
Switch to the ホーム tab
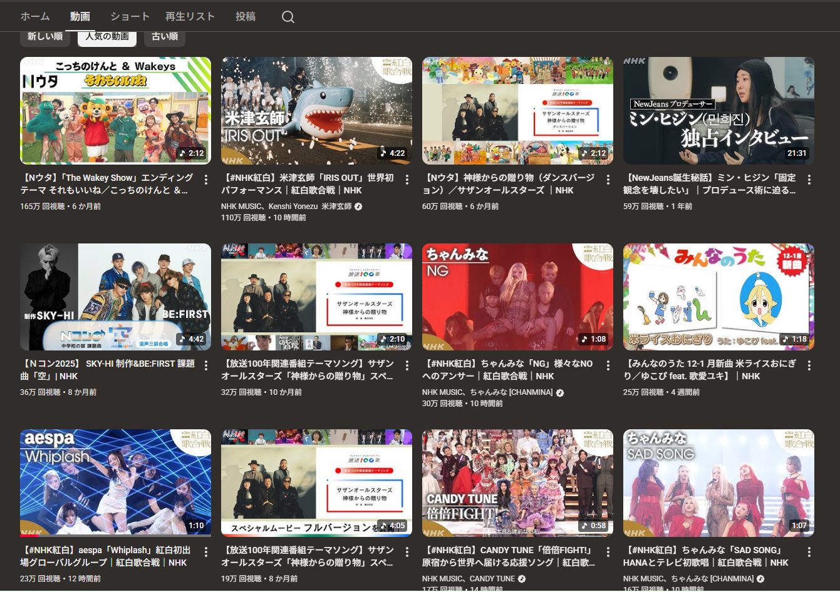pos(34,17)
